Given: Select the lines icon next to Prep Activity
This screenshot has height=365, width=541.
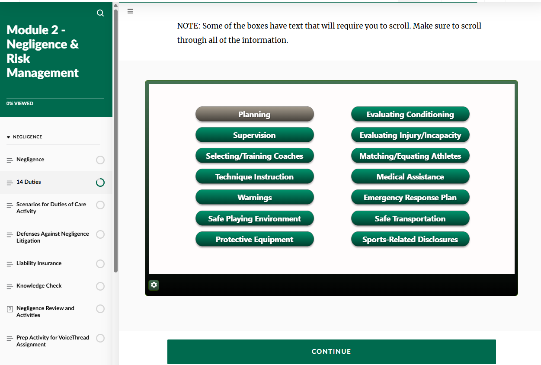Looking at the screenshot, I should click(9, 338).
